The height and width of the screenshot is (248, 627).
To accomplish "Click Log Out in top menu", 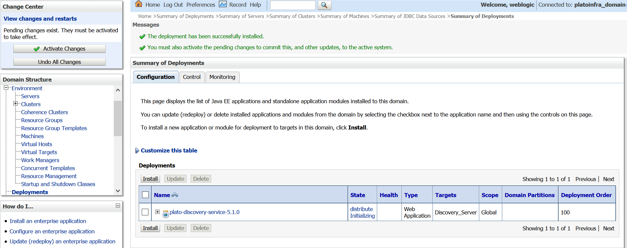I will (x=173, y=5).
